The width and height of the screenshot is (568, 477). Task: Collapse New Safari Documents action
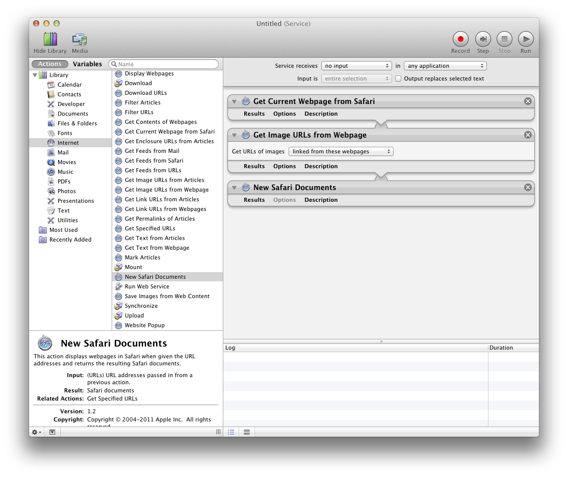click(235, 188)
